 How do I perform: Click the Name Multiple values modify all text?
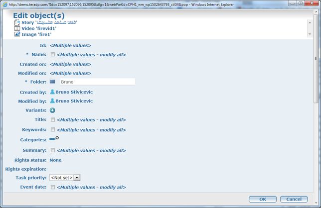[91, 55]
